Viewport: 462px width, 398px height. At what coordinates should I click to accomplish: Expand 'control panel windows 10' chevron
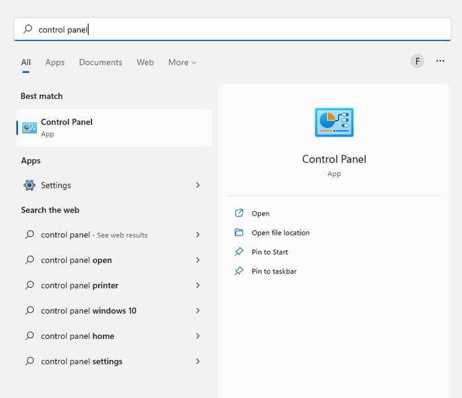(x=198, y=310)
